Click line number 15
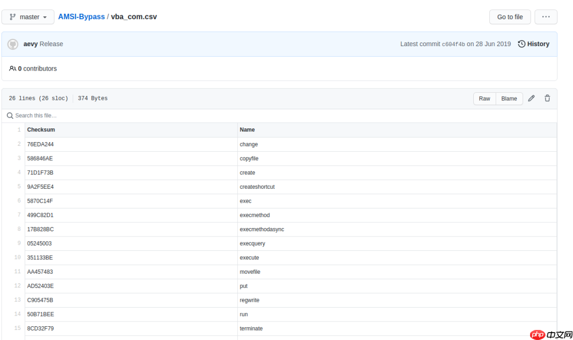The height and width of the screenshot is (340, 573). pos(18,328)
